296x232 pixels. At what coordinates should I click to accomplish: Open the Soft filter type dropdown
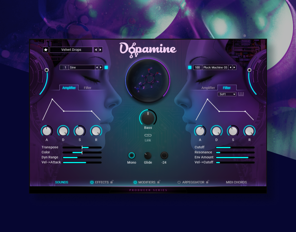click(x=227, y=94)
